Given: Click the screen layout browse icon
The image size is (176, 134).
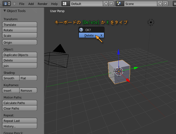Looking at the screenshot, I should click(x=65, y=4).
